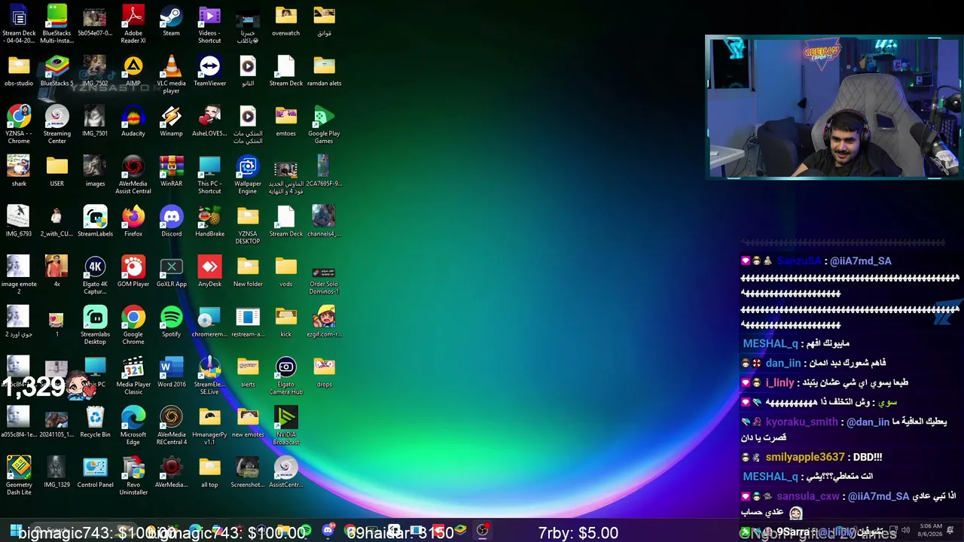Select the AVerMedia Assist Central desktop icon
This screenshot has height=542, width=964.
pos(133,175)
